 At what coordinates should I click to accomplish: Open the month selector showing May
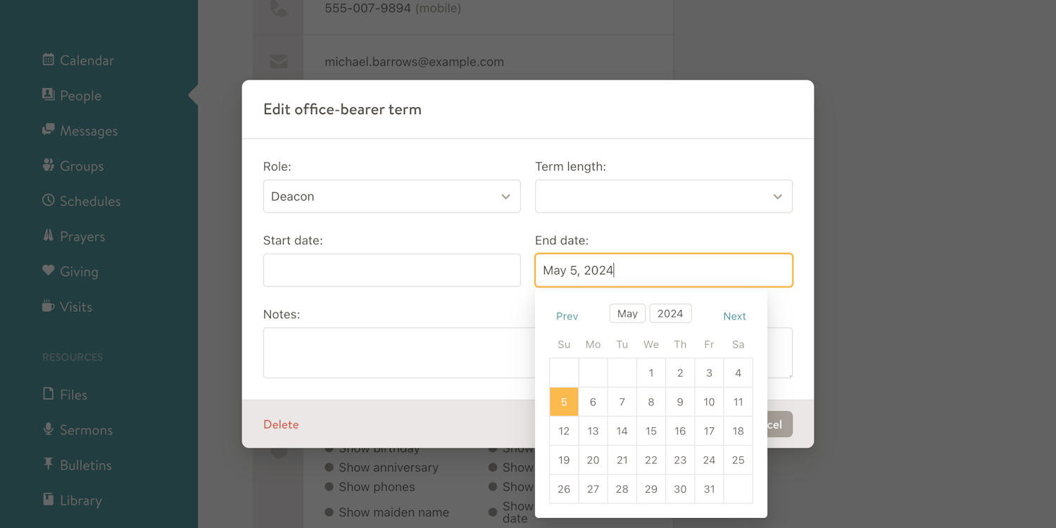(x=627, y=313)
